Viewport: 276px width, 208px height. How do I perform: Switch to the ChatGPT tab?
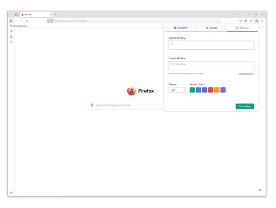(181, 28)
